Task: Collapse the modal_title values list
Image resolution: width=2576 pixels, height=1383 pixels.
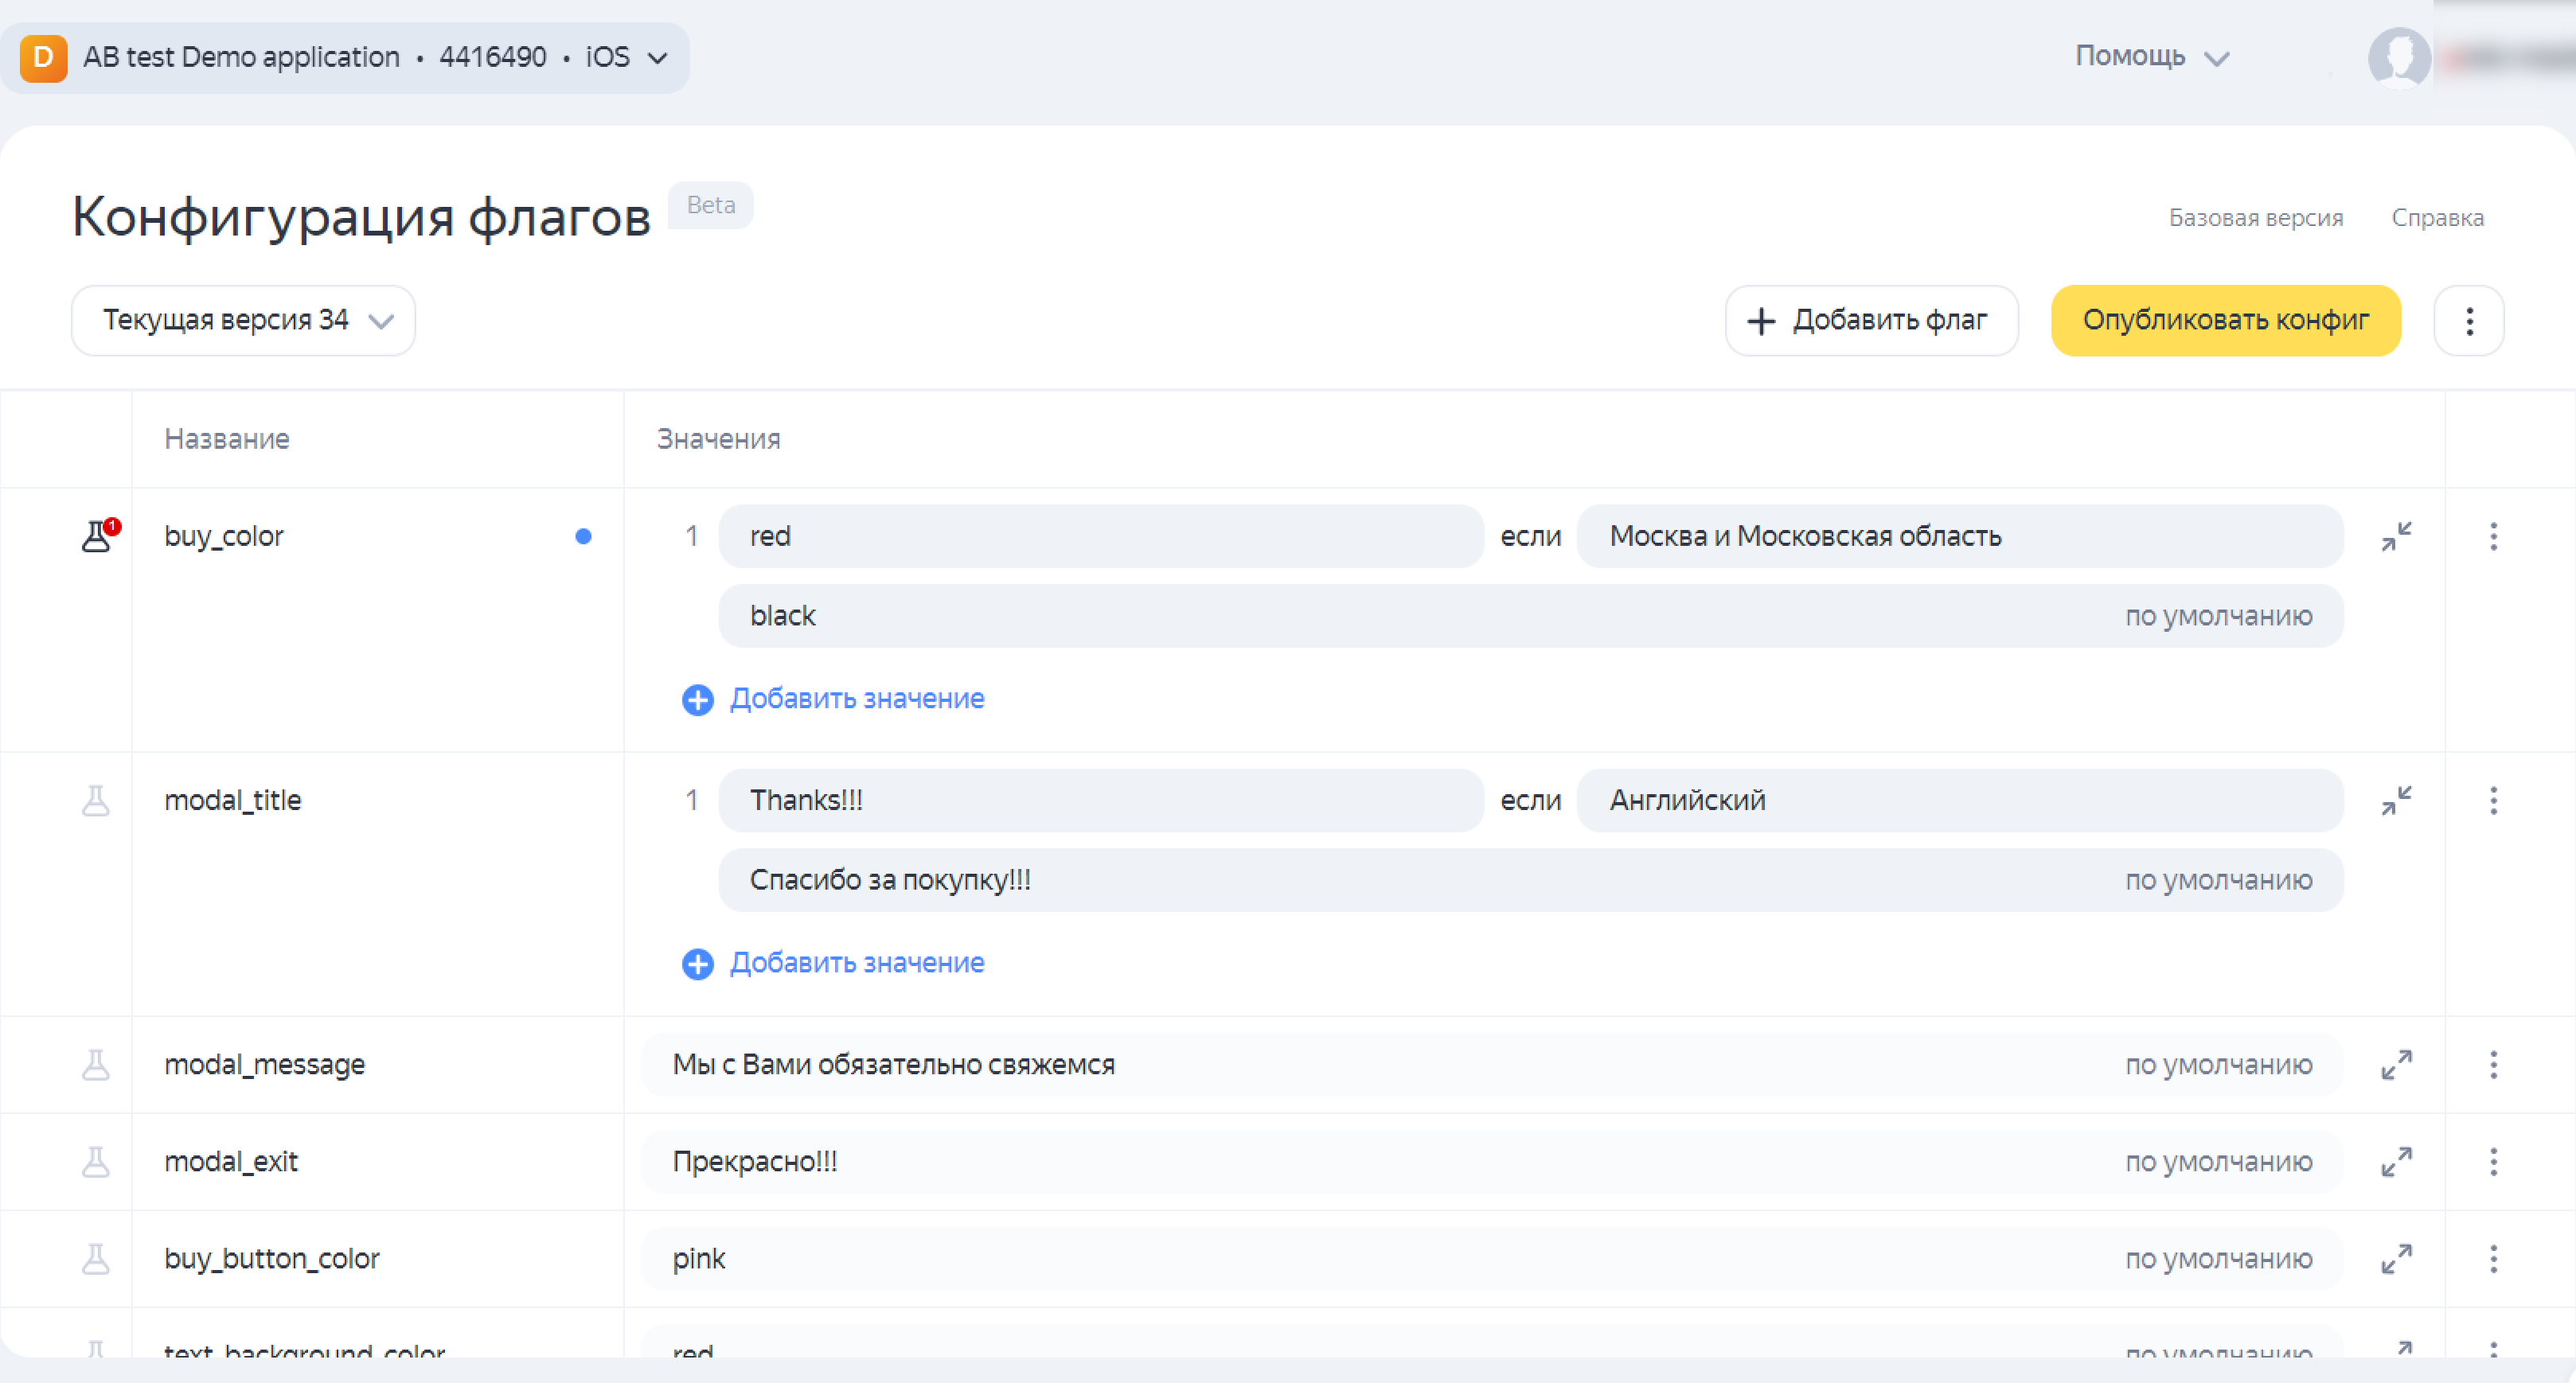Action: coord(2396,801)
